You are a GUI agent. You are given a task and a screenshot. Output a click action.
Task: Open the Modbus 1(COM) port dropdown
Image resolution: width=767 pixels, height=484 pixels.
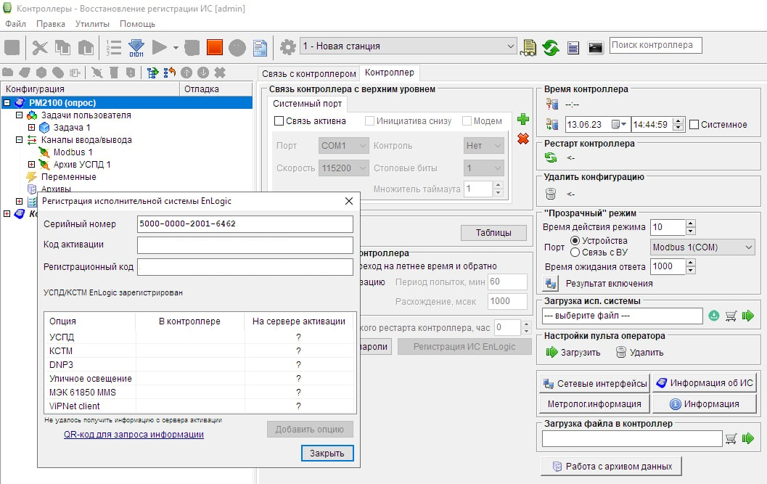[703, 247]
